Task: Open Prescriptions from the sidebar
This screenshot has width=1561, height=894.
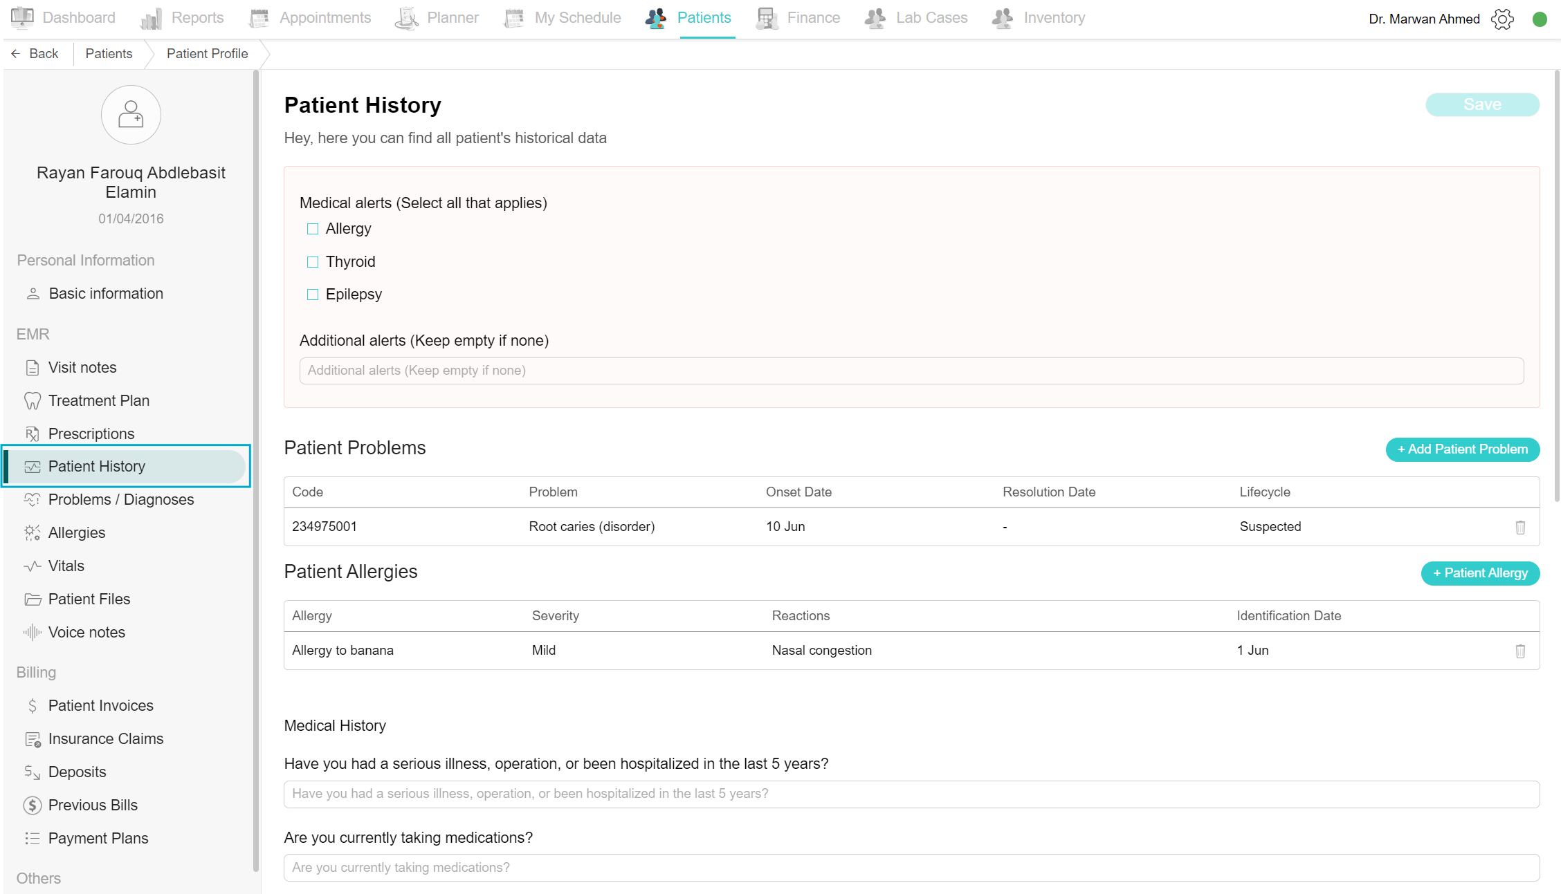Action: tap(91, 434)
